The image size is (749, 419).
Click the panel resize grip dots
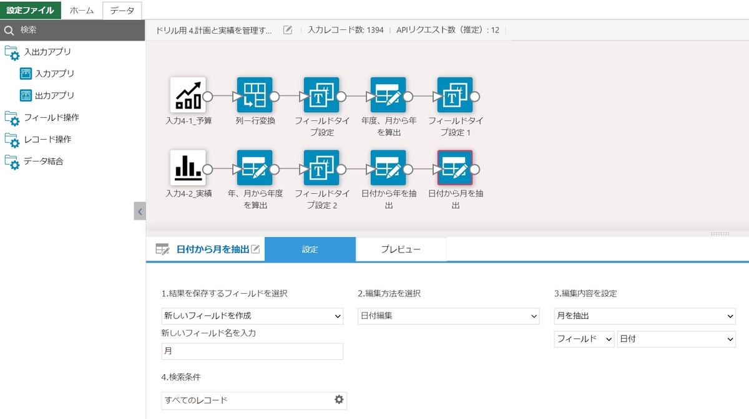pos(720,234)
